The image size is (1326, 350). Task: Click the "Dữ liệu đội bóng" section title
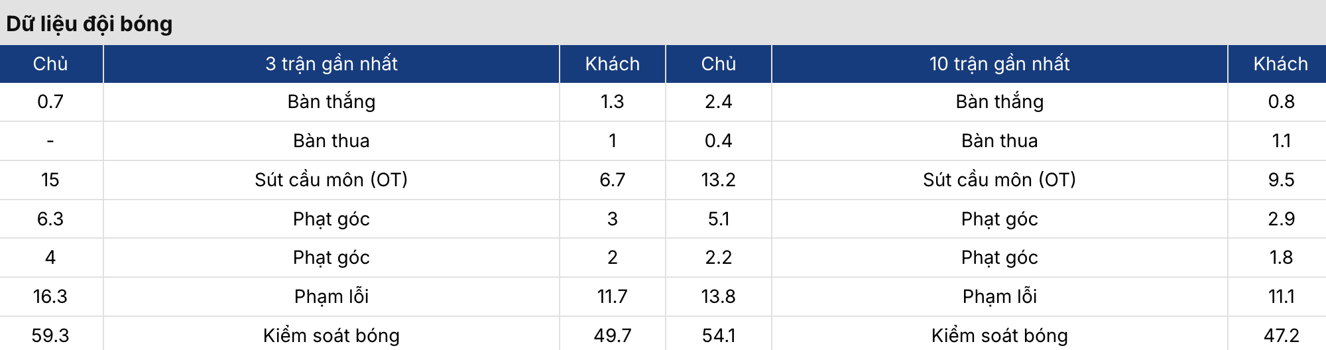[x=90, y=24]
